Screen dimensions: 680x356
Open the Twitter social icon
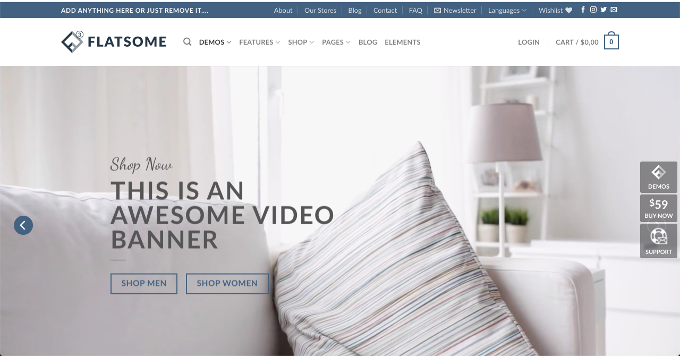pos(603,10)
